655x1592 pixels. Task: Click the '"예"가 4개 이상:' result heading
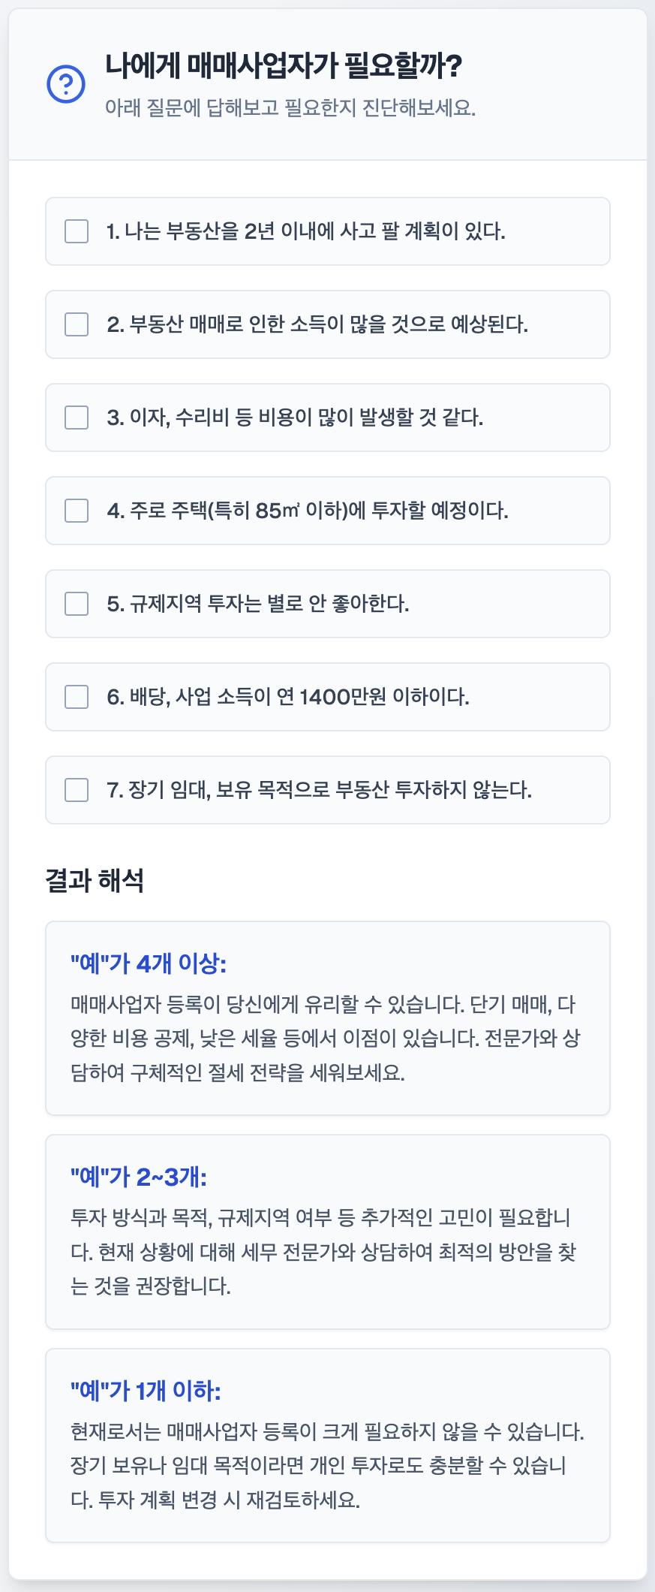149,963
